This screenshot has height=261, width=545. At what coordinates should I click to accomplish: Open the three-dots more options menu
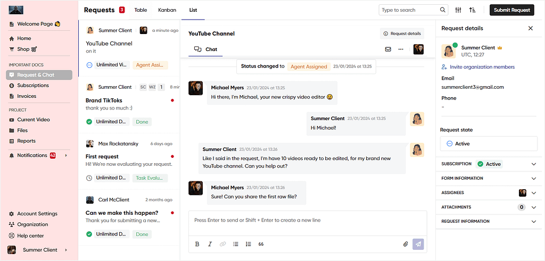(x=401, y=49)
